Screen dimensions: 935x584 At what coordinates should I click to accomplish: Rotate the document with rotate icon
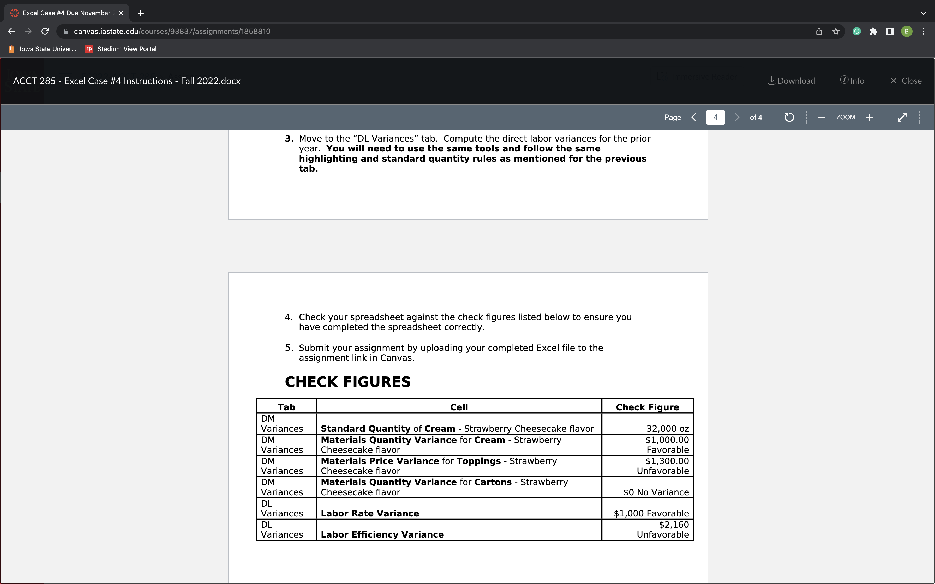click(x=789, y=117)
